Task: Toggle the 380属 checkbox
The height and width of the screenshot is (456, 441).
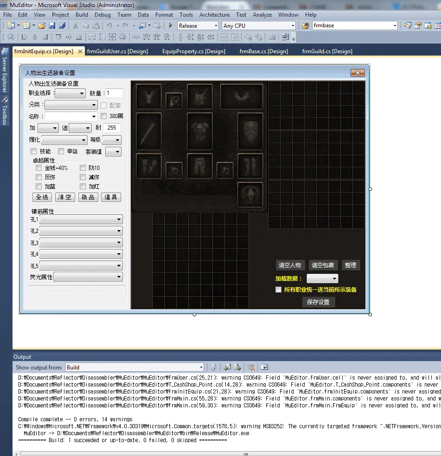Action: coord(104,116)
